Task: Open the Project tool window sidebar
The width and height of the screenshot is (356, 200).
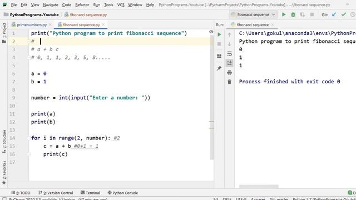Action: [x=4, y=33]
